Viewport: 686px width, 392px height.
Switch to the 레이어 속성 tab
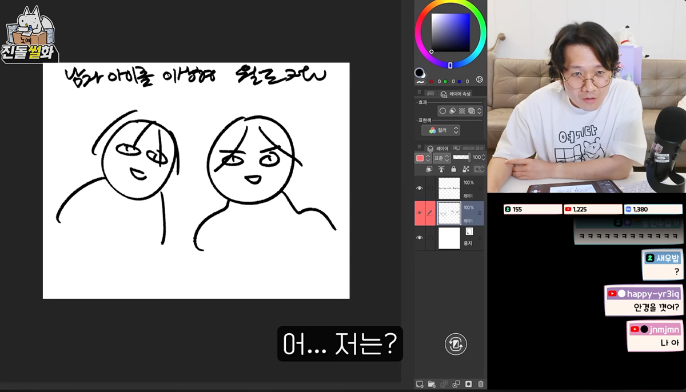tap(456, 94)
